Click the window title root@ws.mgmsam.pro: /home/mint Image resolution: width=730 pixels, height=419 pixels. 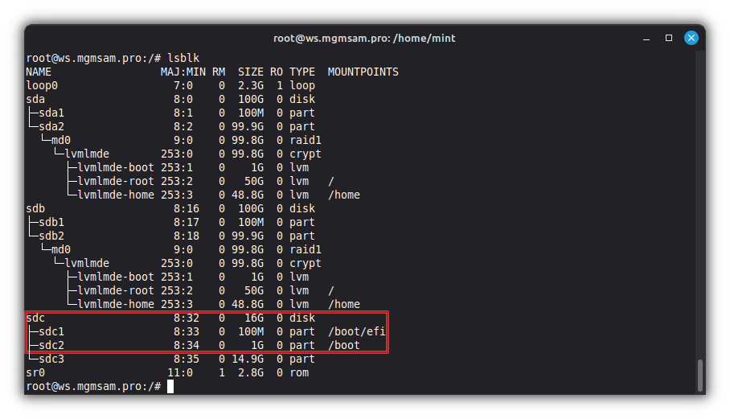(x=364, y=38)
